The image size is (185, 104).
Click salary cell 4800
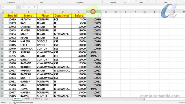pyautogui.click(x=79, y=19)
